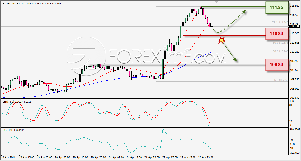The image size is (301, 161).
Task: Click the -100 level on CCI scale
Action: pyautogui.click(x=292, y=148)
